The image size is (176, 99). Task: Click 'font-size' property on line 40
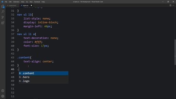[x=31, y=46]
